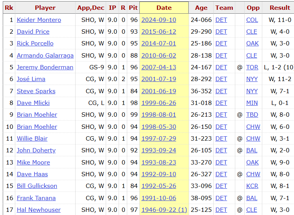Open OAK opponent link in Porcello row
This screenshot has height=215, width=294.
(253, 43)
